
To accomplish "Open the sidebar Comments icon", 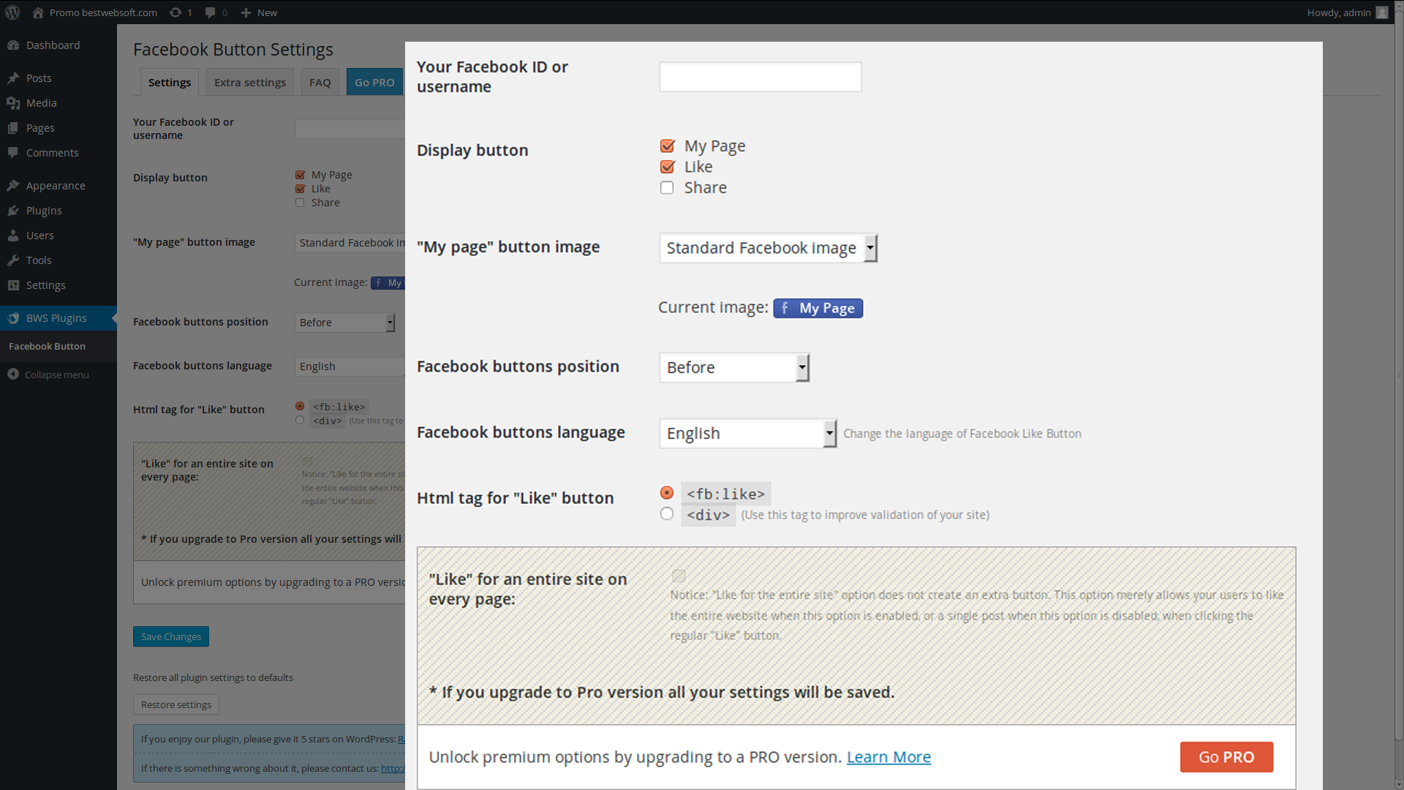I will (13, 153).
